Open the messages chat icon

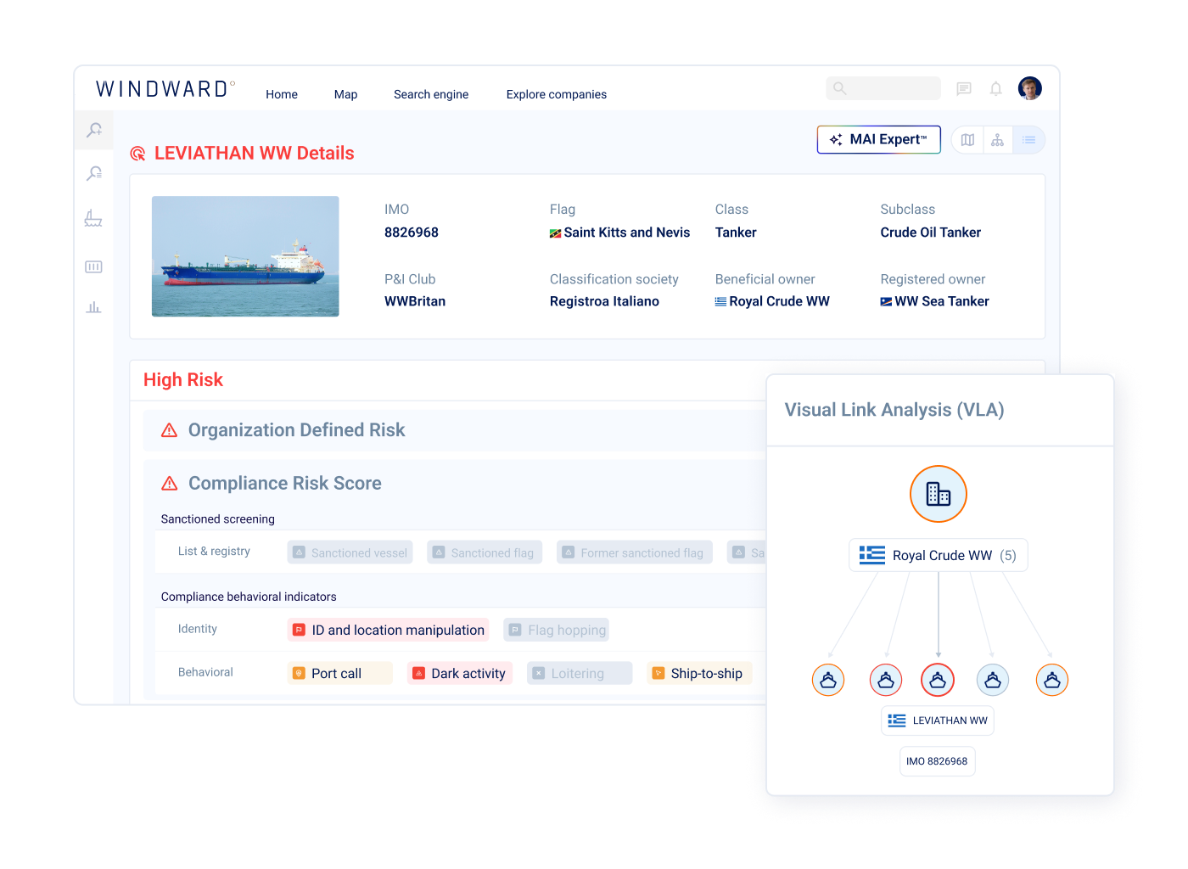(964, 88)
